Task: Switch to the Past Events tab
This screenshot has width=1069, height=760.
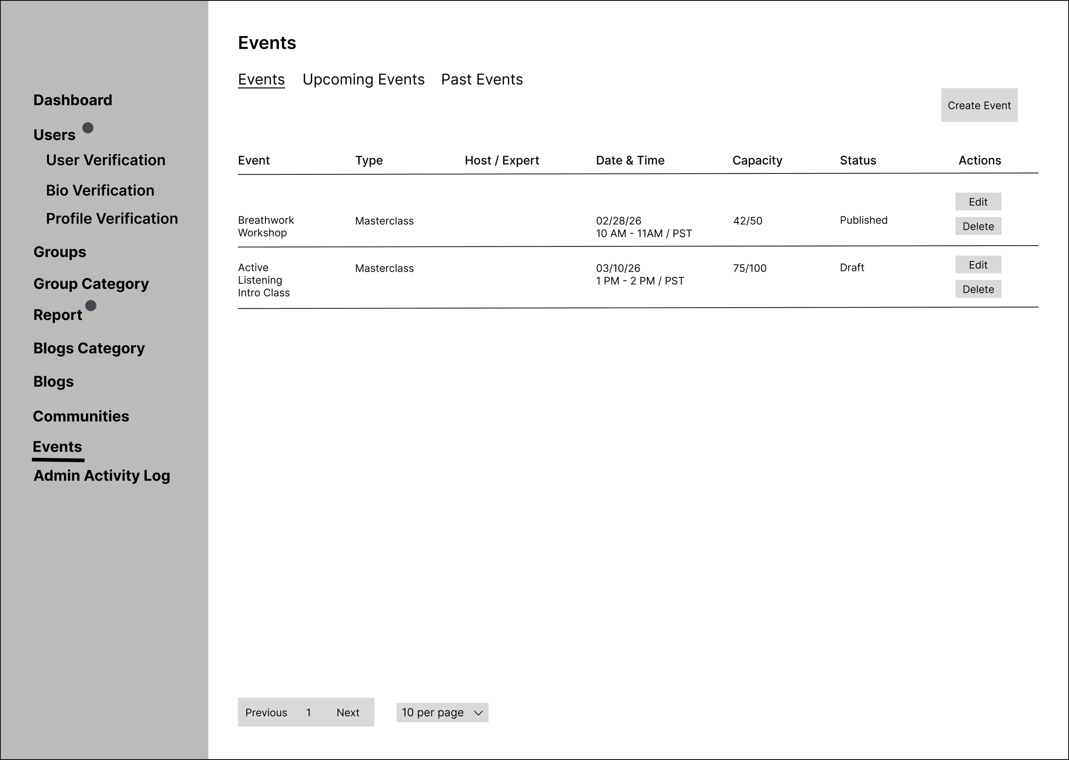Action: (481, 79)
